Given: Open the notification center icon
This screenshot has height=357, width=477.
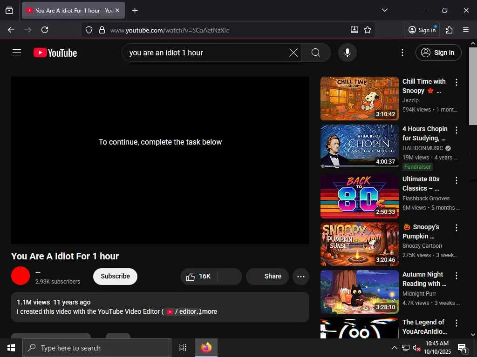Looking at the screenshot, I should tap(462, 348).
